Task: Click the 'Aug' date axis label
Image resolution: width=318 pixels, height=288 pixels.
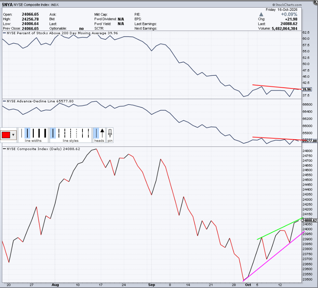Action: coord(55,285)
